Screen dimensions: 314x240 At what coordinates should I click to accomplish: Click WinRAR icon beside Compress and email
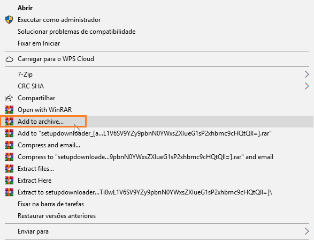[9, 145]
